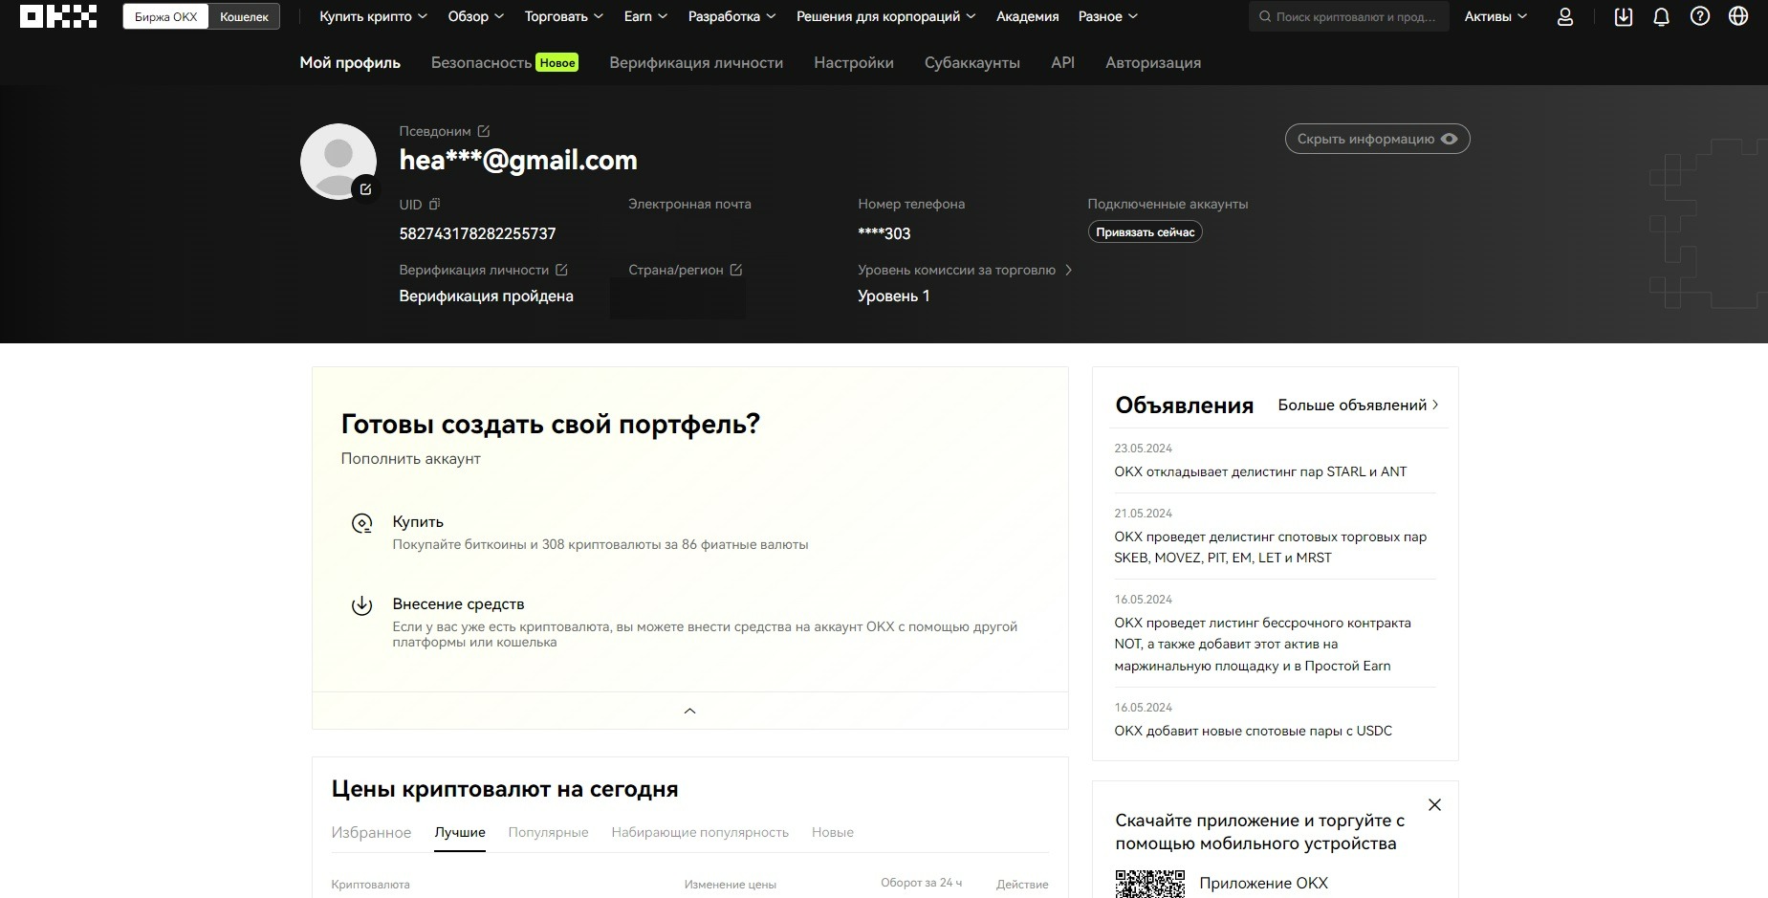Toggle Скрыть информацию visibility
The image size is (1768, 898).
pyautogui.click(x=1377, y=139)
